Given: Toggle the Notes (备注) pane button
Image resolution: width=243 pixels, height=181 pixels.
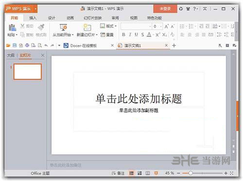Looking at the screenshot, I should coord(118,173).
